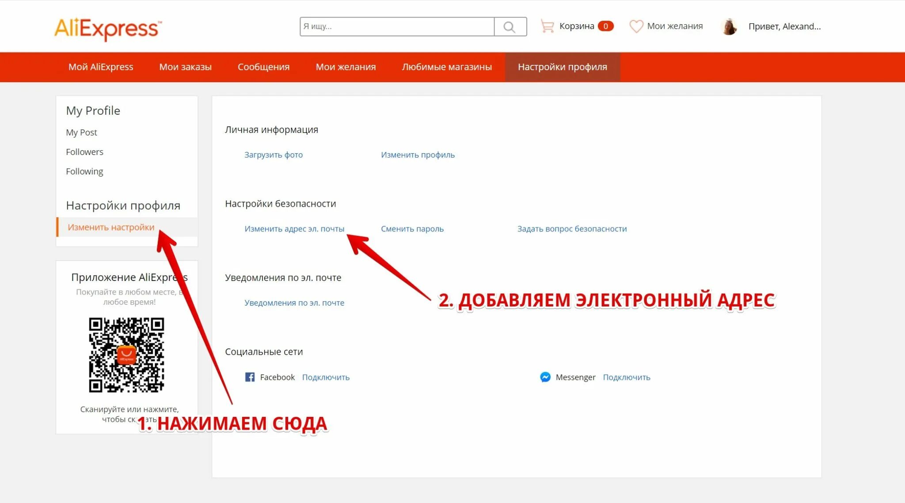Click the Личная информация heading
The height and width of the screenshot is (503, 905).
(x=271, y=129)
